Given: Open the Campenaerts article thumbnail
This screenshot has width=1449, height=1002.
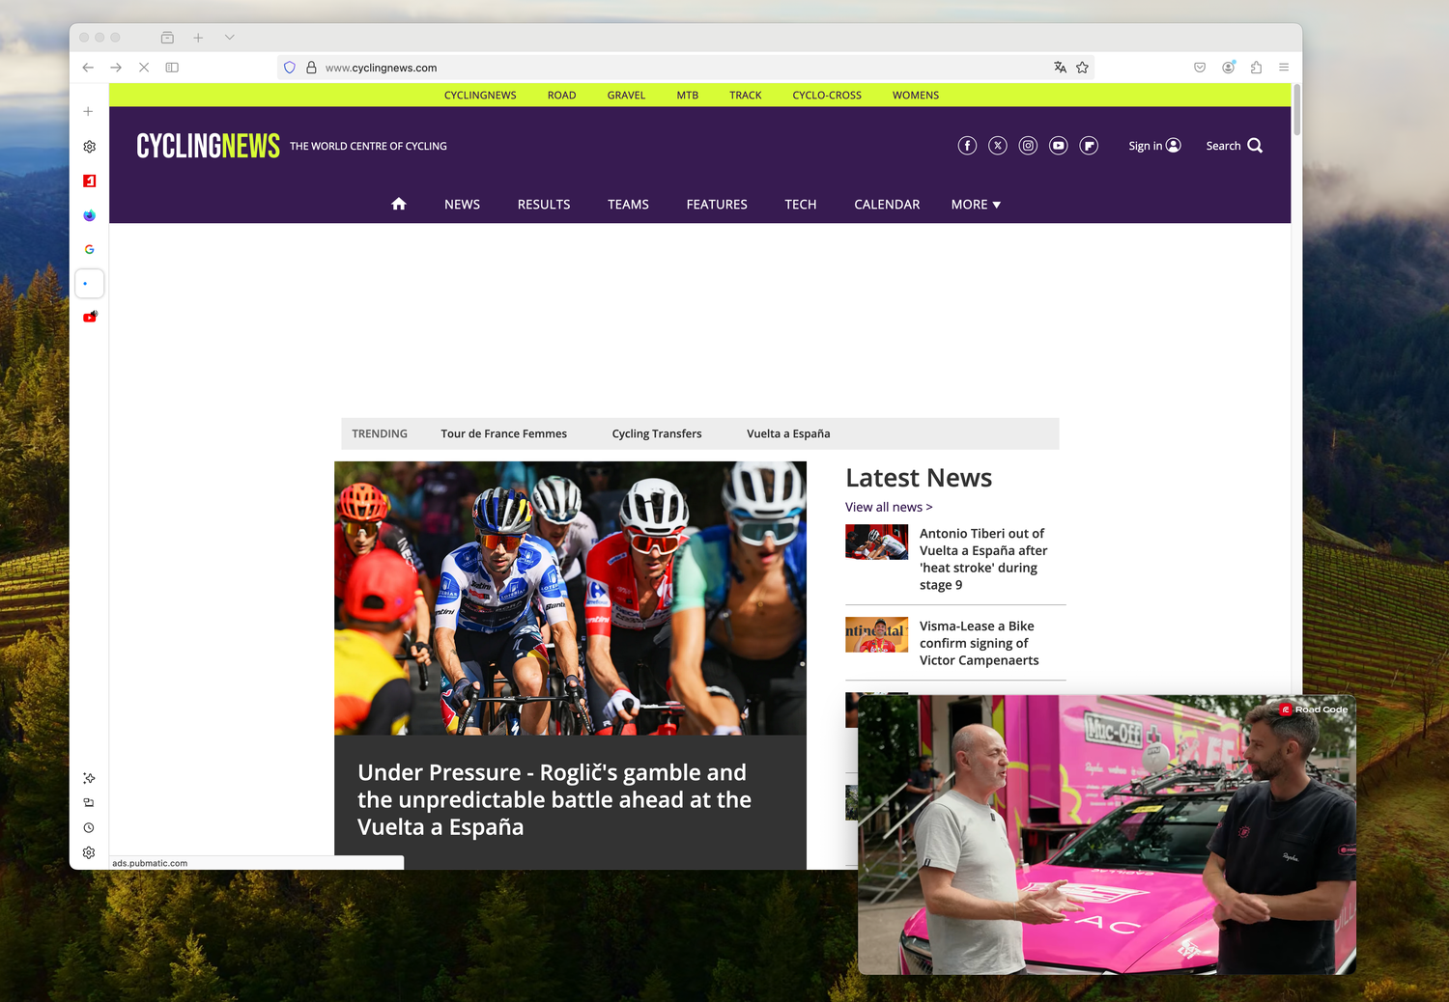Looking at the screenshot, I should pyautogui.click(x=876, y=635).
